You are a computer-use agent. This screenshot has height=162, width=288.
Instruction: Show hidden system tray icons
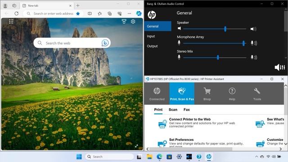point(256,157)
